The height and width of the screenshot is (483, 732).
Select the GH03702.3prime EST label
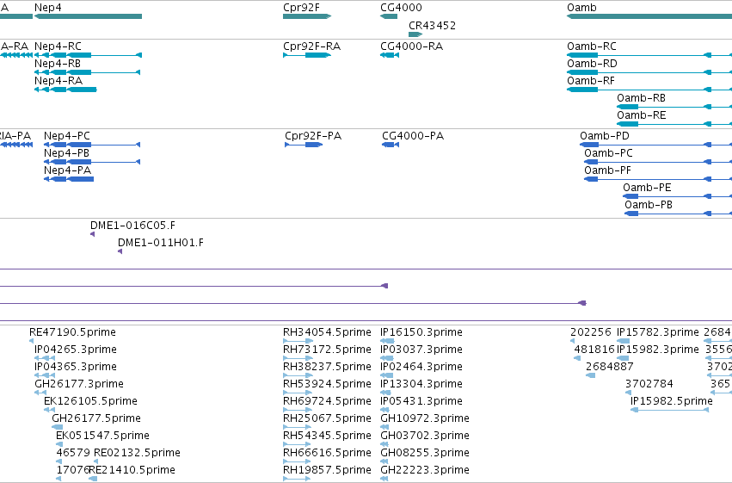coord(425,436)
